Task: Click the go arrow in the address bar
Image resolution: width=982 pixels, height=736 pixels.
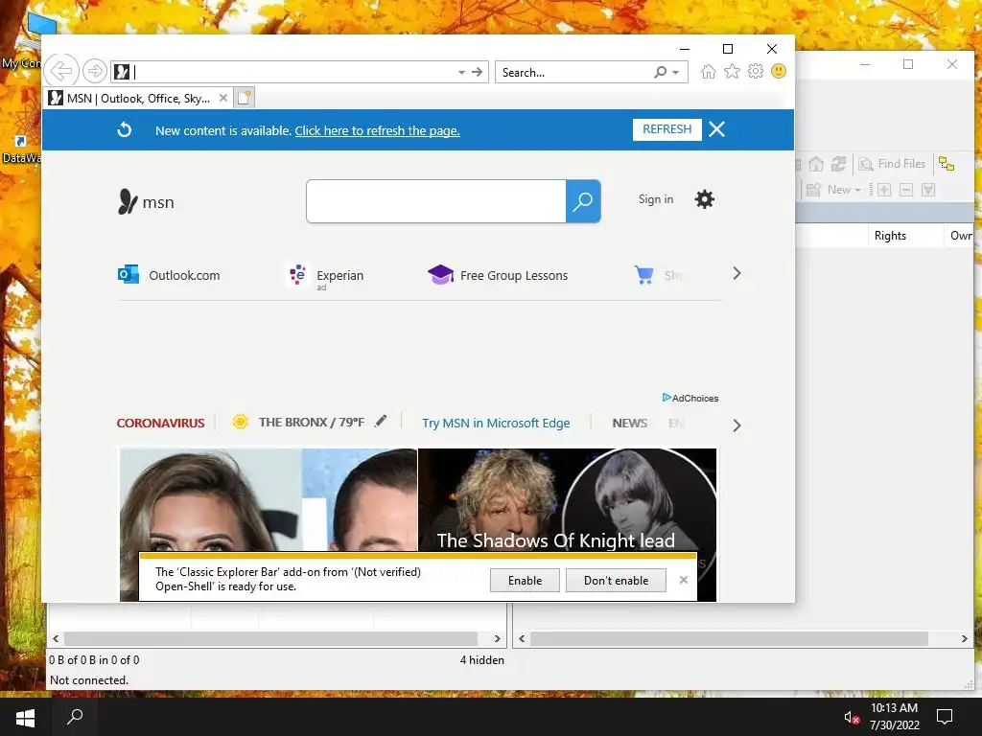Action: [478, 72]
